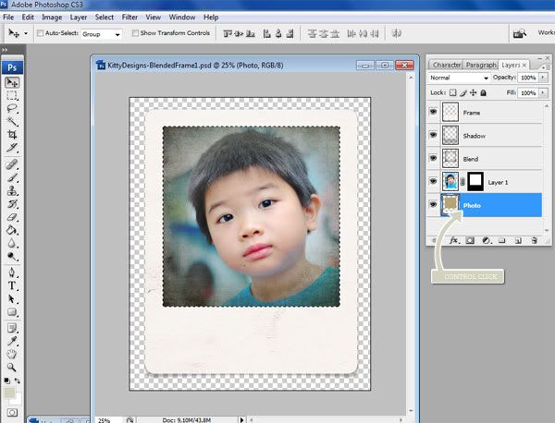Select the Pen tool
The height and width of the screenshot is (423, 555).
12,272
